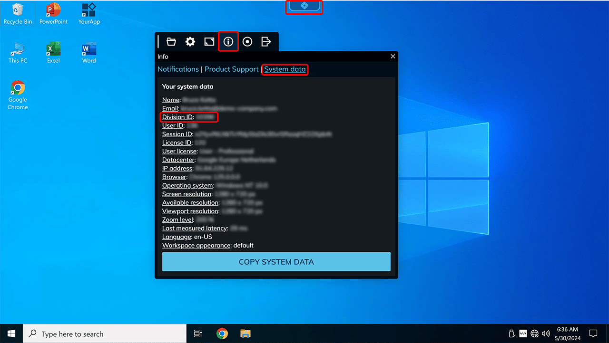Viewport: 609px width, 343px height.
Task: Switch to the Product Support tab
Action: click(232, 69)
